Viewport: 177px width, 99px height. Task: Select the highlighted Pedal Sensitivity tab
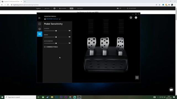40,34
